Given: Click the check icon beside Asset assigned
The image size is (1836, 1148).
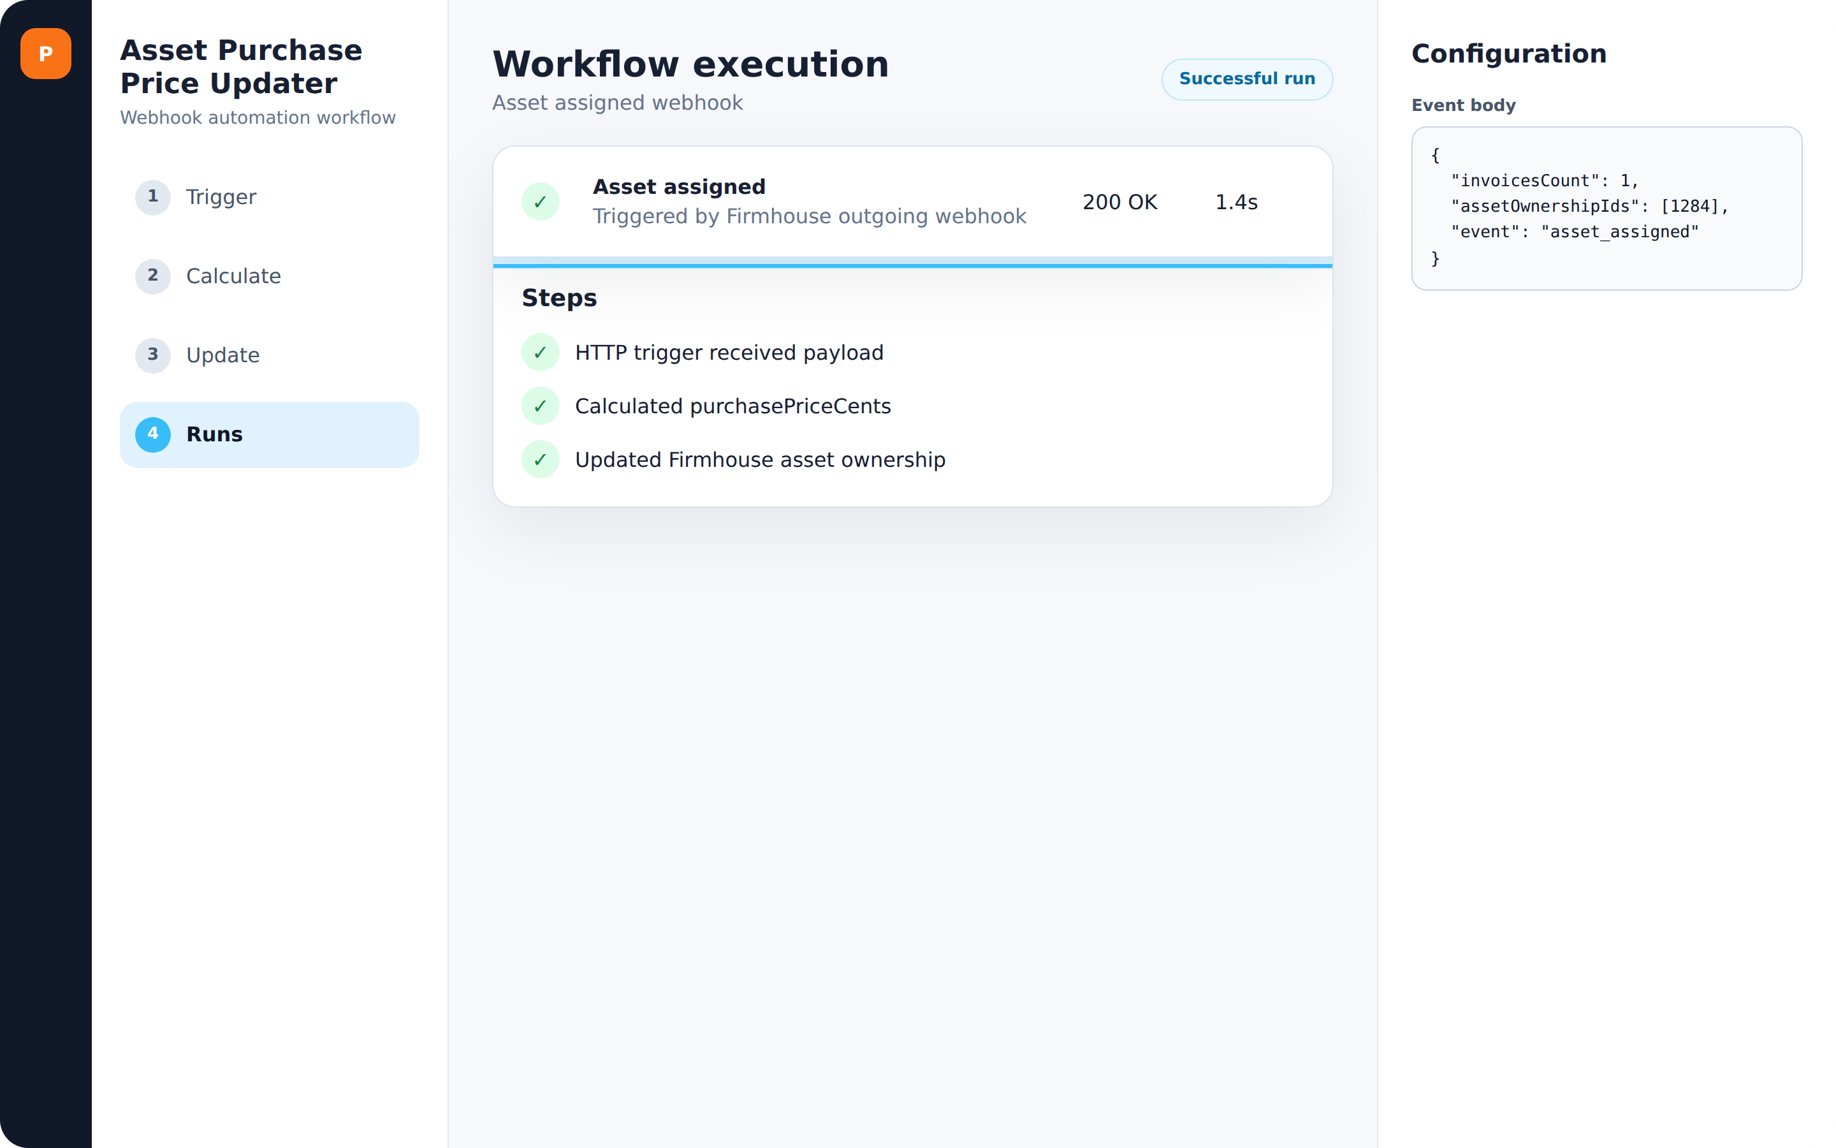Looking at the screenshot, I should pos(540,202).
